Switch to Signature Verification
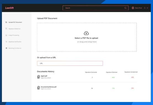Viewport: 153px width, 105px height. click(x=15, y=42)
